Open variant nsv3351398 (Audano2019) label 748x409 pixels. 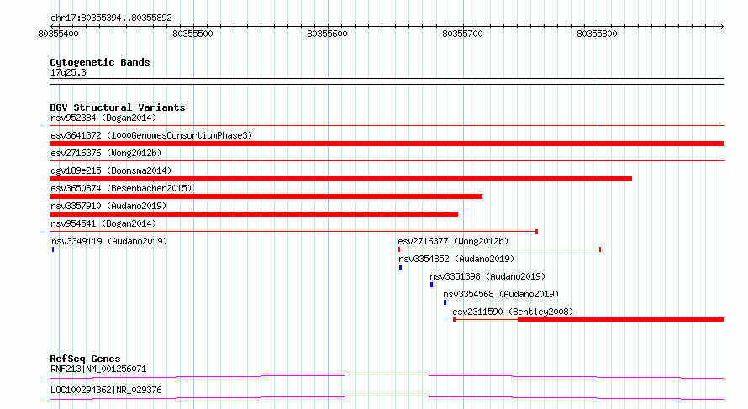click(x=487, y=276)
